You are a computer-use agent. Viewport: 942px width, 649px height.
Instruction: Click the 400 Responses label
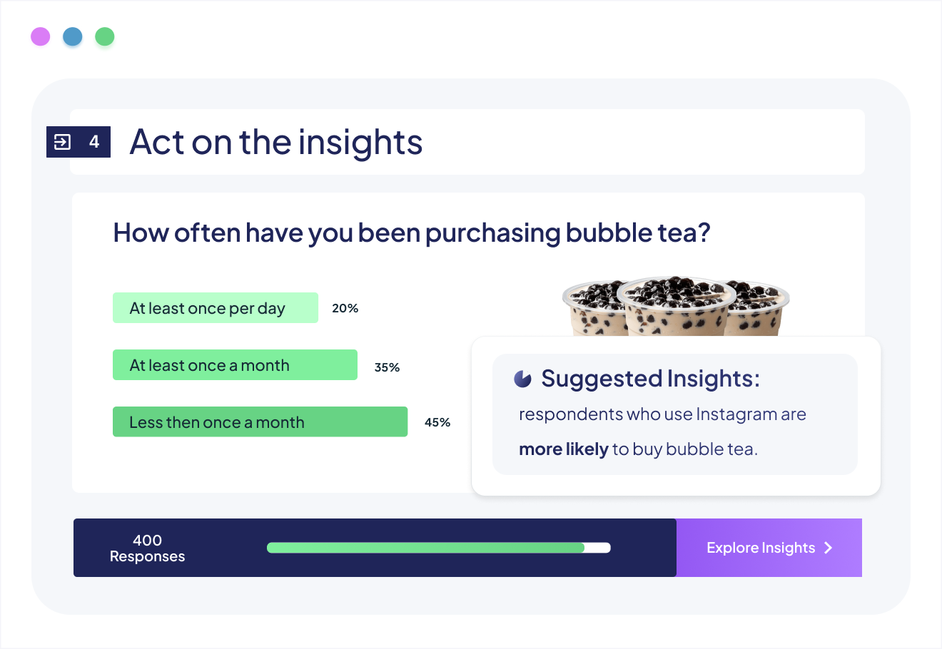click(147, 548)
